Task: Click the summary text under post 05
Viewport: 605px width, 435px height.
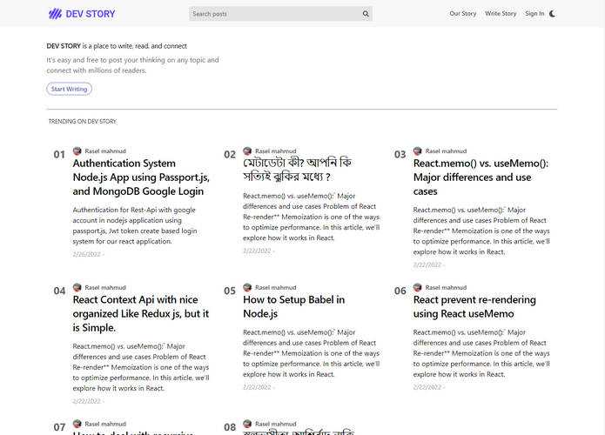Action: 312,353
